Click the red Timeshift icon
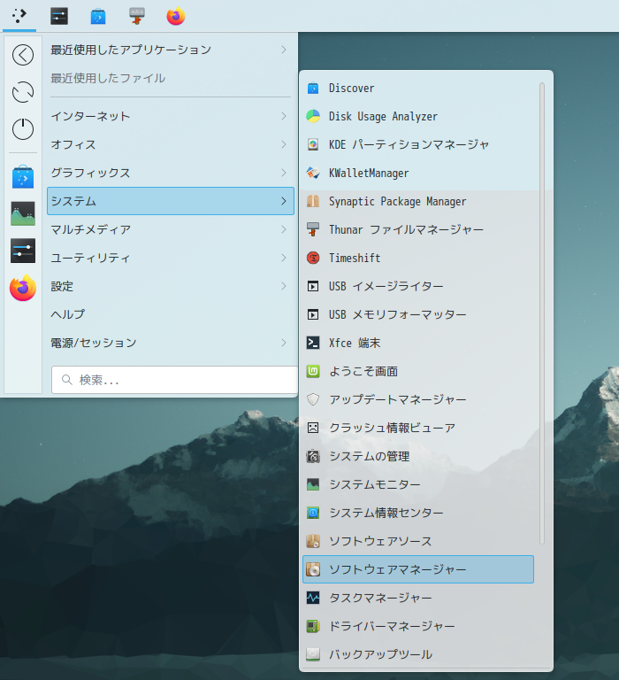The height and width of the screenshot is (680, 619). 313,258
